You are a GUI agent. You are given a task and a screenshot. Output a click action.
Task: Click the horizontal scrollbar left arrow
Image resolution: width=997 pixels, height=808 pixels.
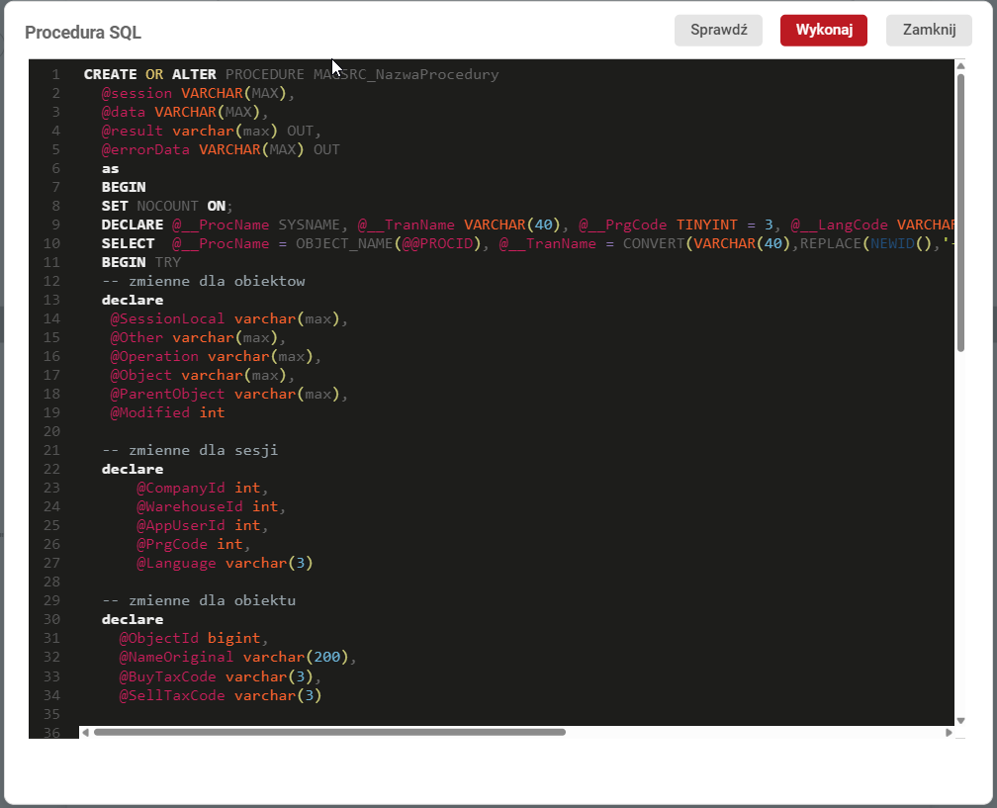(85, 733)
